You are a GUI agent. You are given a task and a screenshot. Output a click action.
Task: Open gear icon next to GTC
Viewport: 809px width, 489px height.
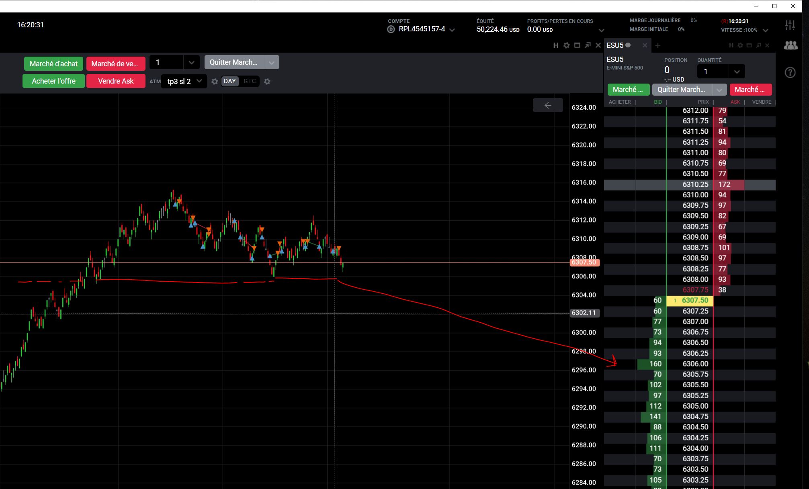click(x=267, y=82)
